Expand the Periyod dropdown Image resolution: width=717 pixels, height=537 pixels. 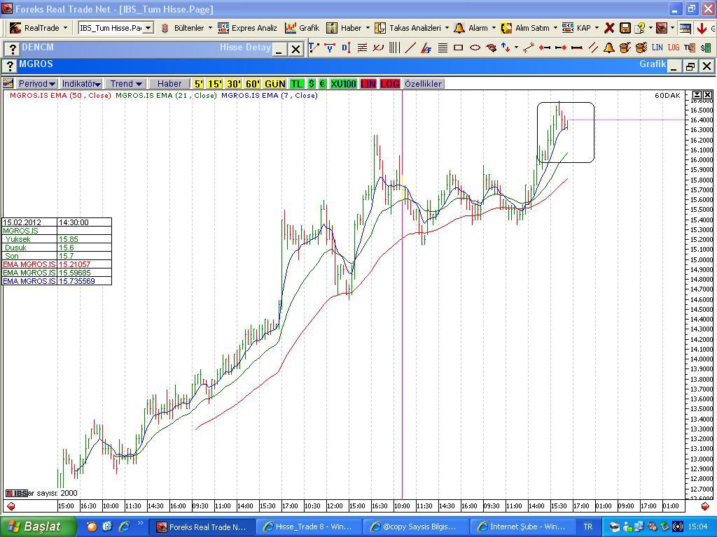[37, 84]
